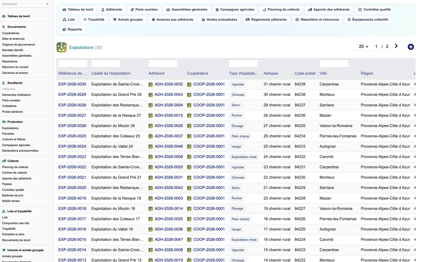Click cooperative icon in EXP-2026-0029 row

[189, 95]
